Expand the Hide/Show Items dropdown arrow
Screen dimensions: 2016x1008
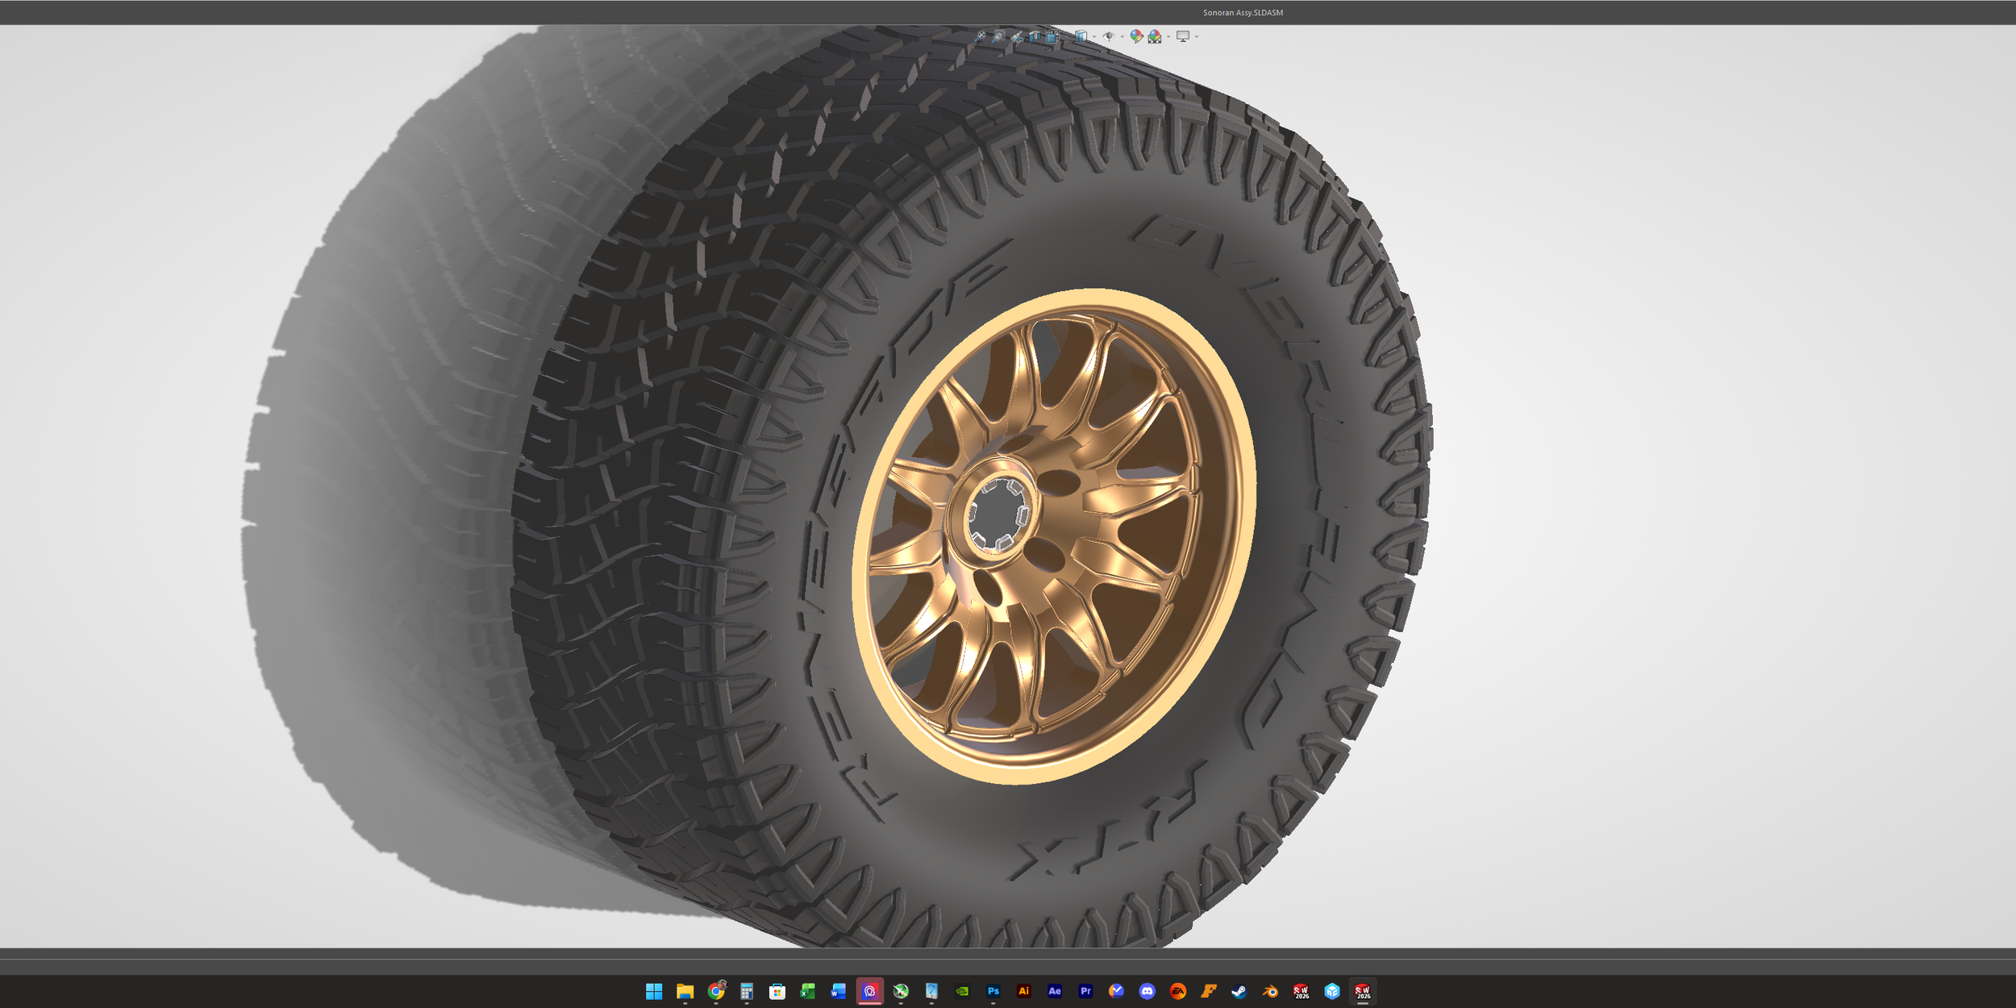click(1123, 36)
